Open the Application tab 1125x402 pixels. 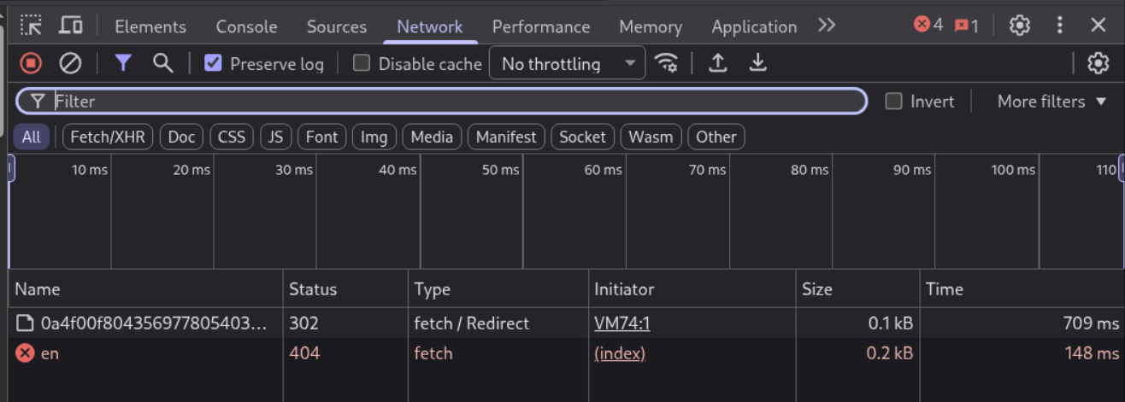pyautogui.click(x=753, y=26)
